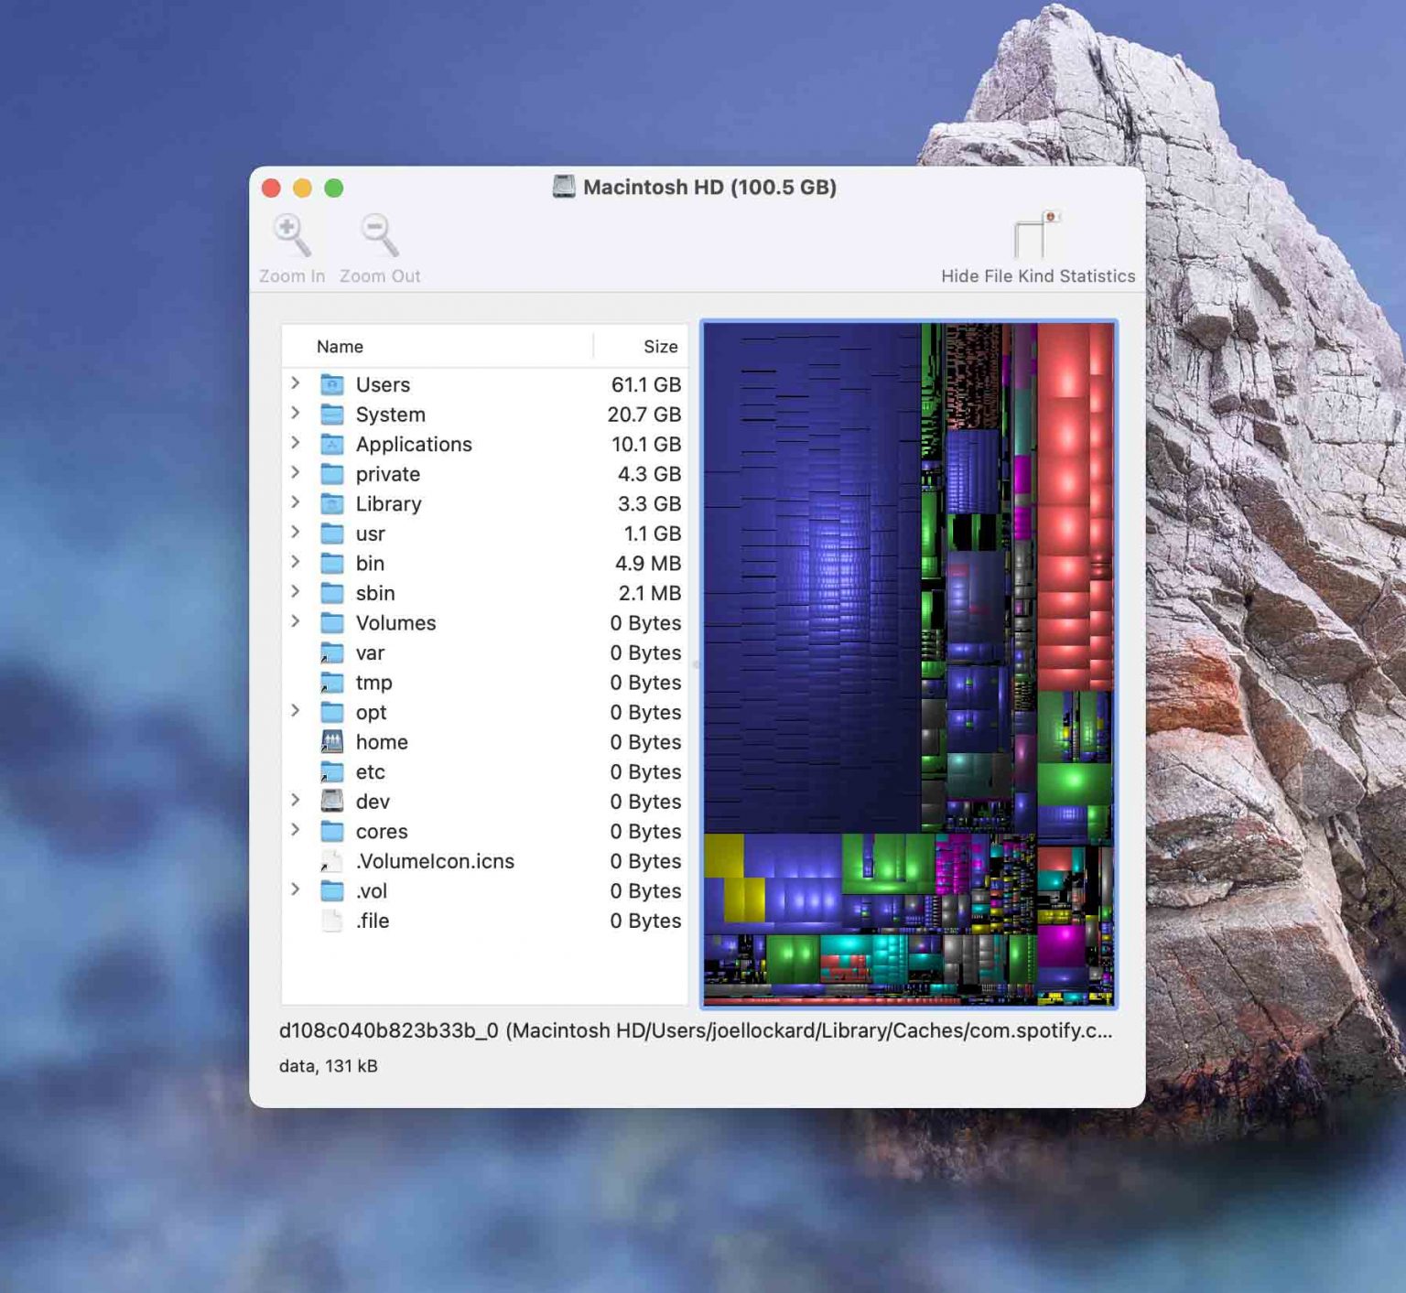Click the Applications folder icon
Viewport: 1406px width, 1293px height.
[x=331, y=444]
